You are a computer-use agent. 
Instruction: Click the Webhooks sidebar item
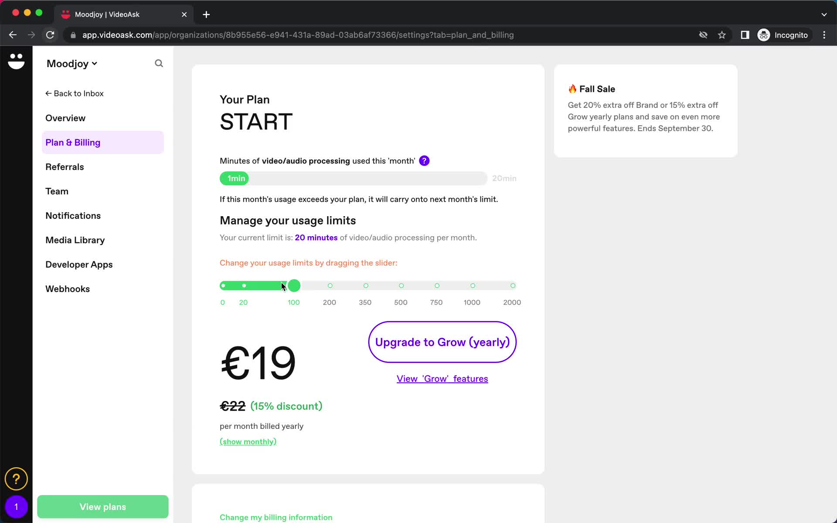coord(68,289)
